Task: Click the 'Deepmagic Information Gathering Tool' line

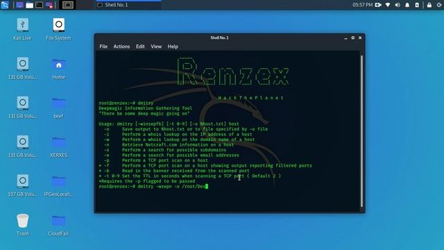Action: coord(145,108)
